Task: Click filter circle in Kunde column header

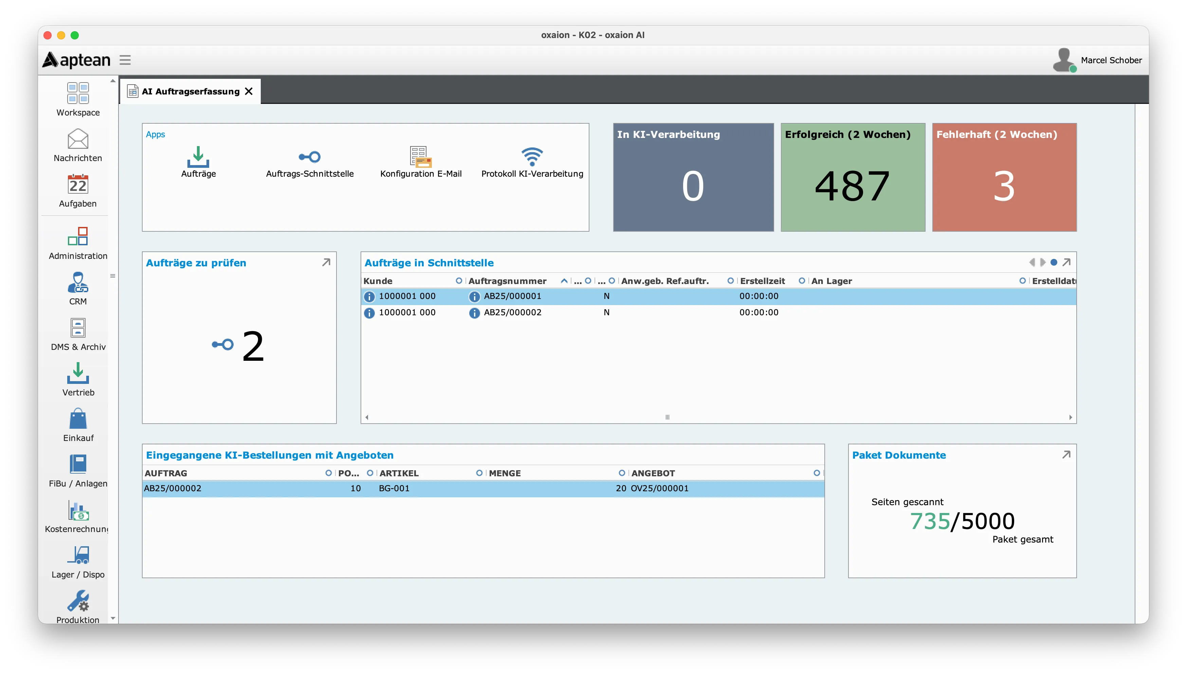Action: pyautogui.click(x=459, y=281)
